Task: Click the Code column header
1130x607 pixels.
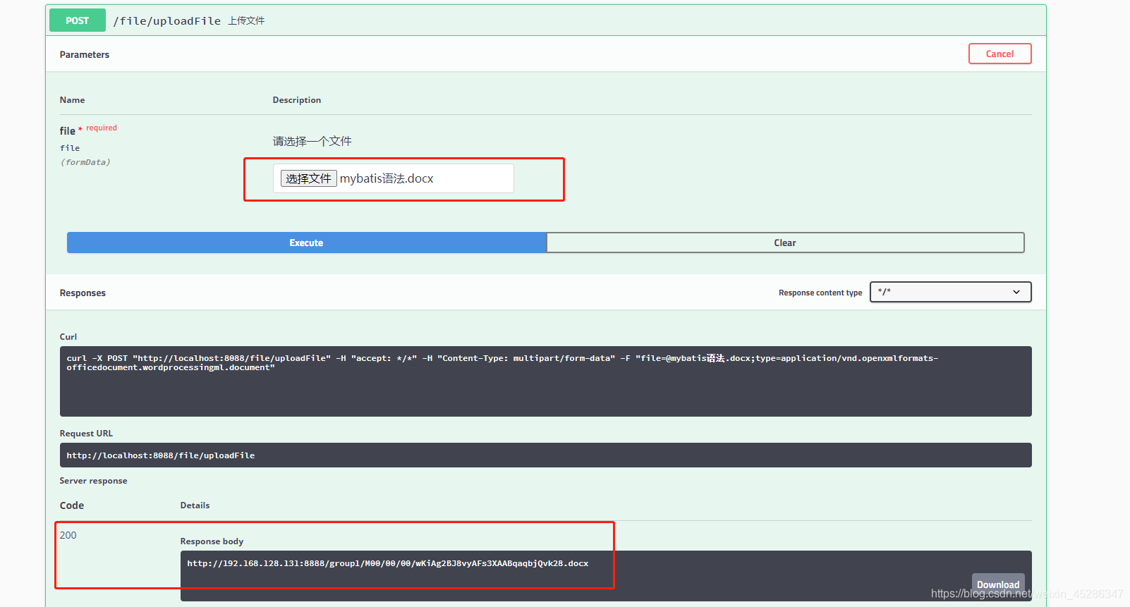Action: click(x=72, y=505)
